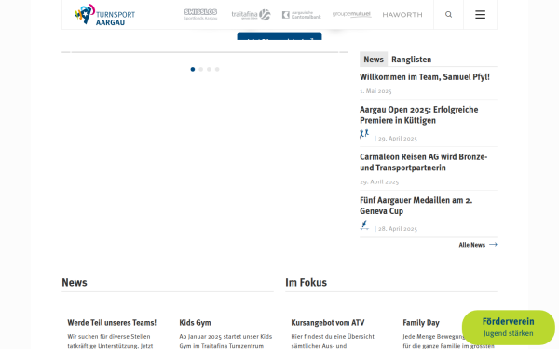Viewport: 559px width, 349px height.
Task: Read Willkommen im Team, Samuel Pfyl! article
Action: (425, 77)
